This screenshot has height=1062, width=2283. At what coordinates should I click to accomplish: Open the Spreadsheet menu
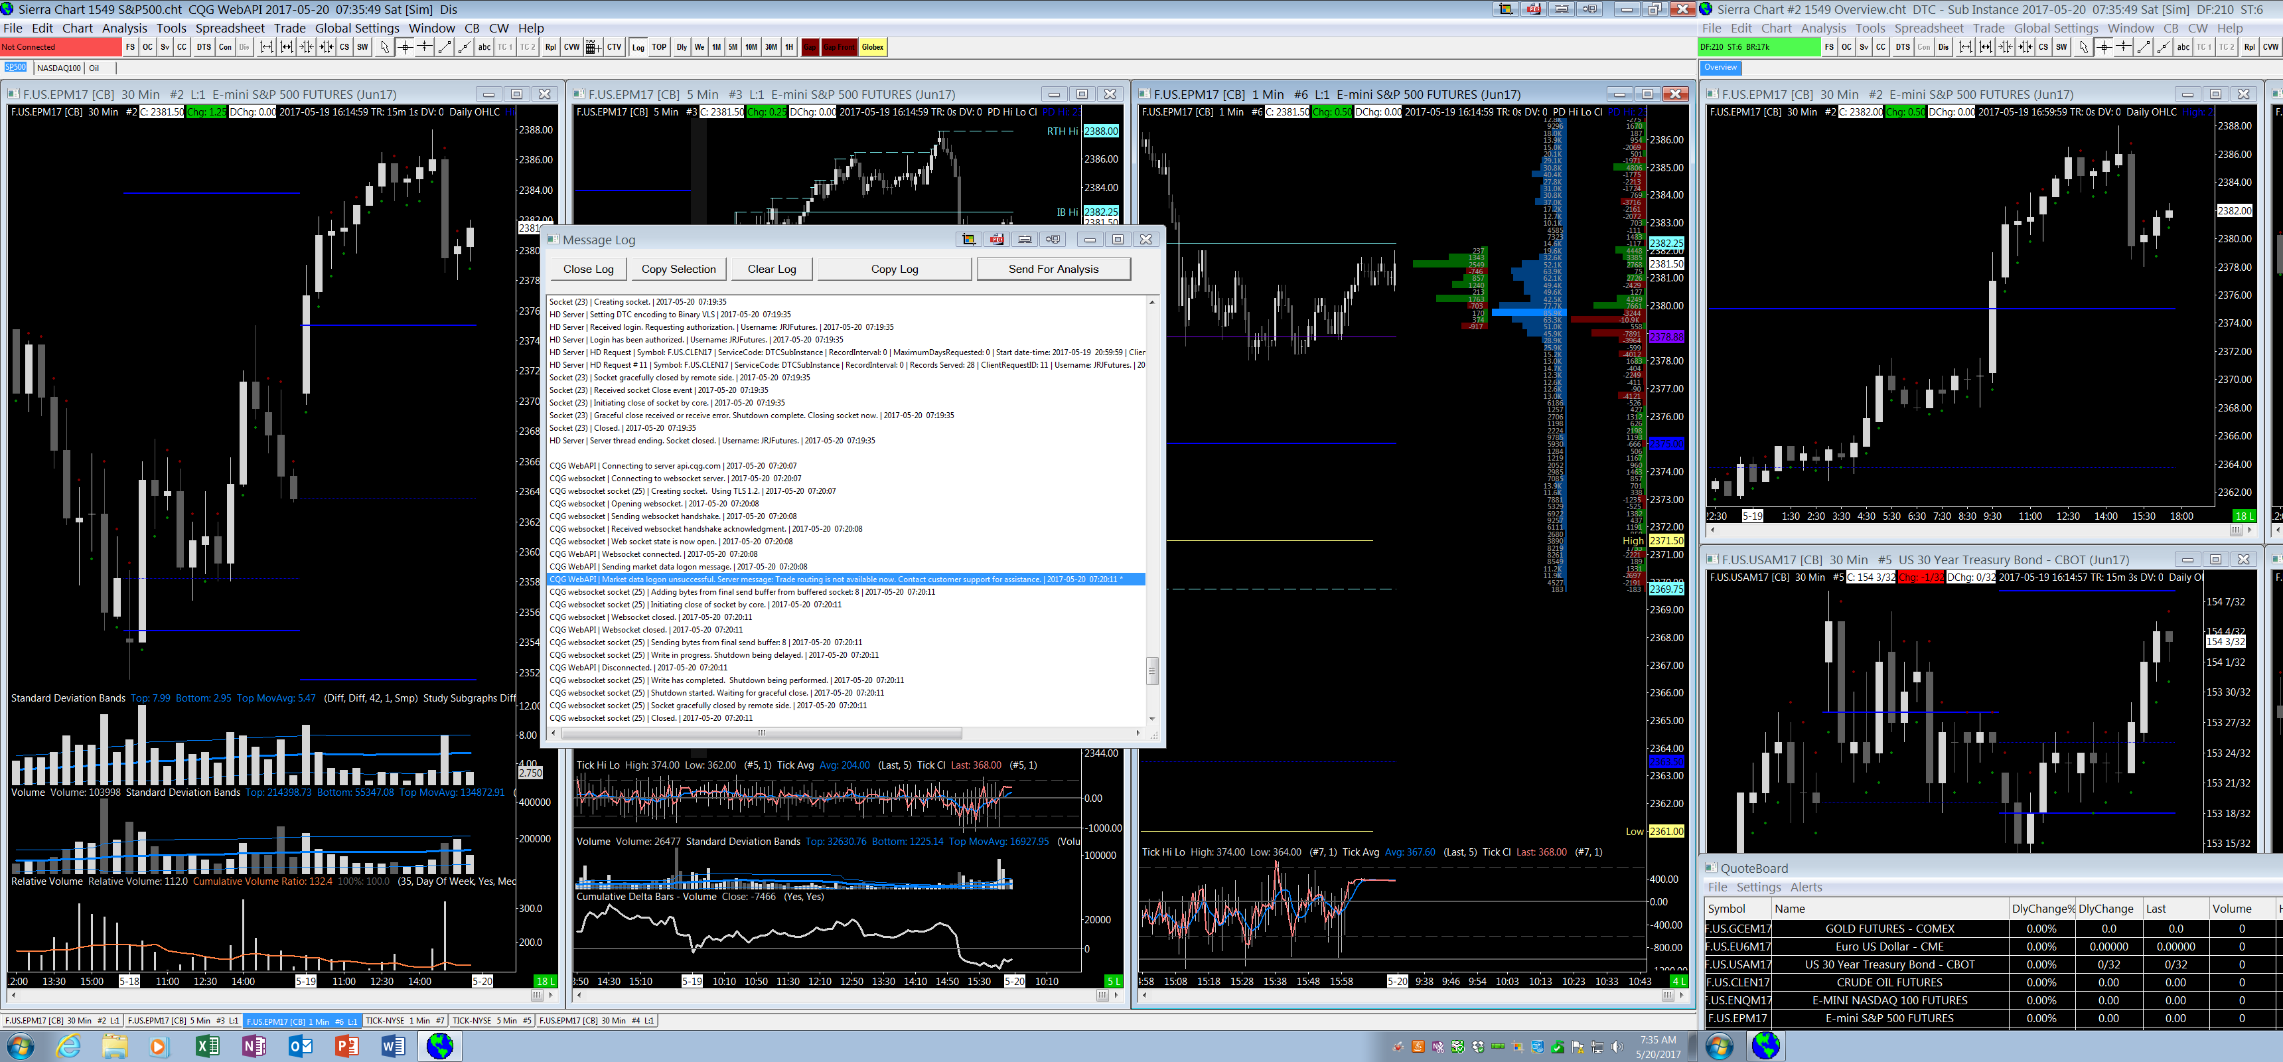click(230, 29)
